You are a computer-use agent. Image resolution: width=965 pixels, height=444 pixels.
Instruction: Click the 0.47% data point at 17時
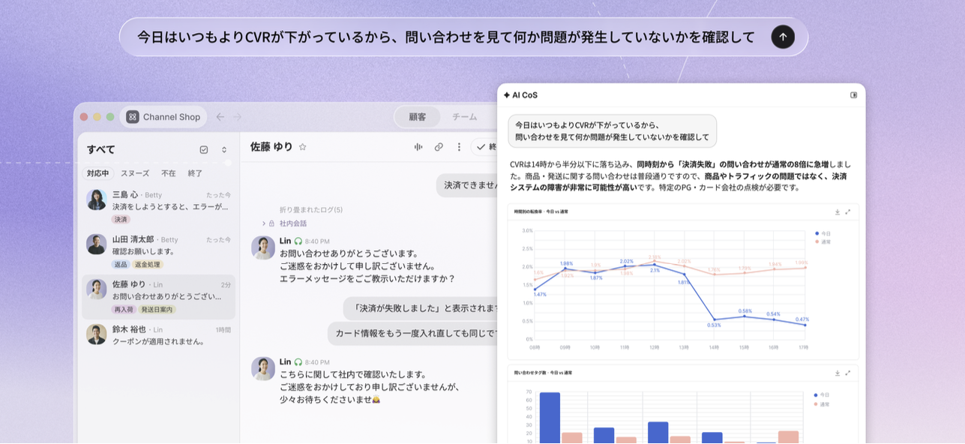805,325
